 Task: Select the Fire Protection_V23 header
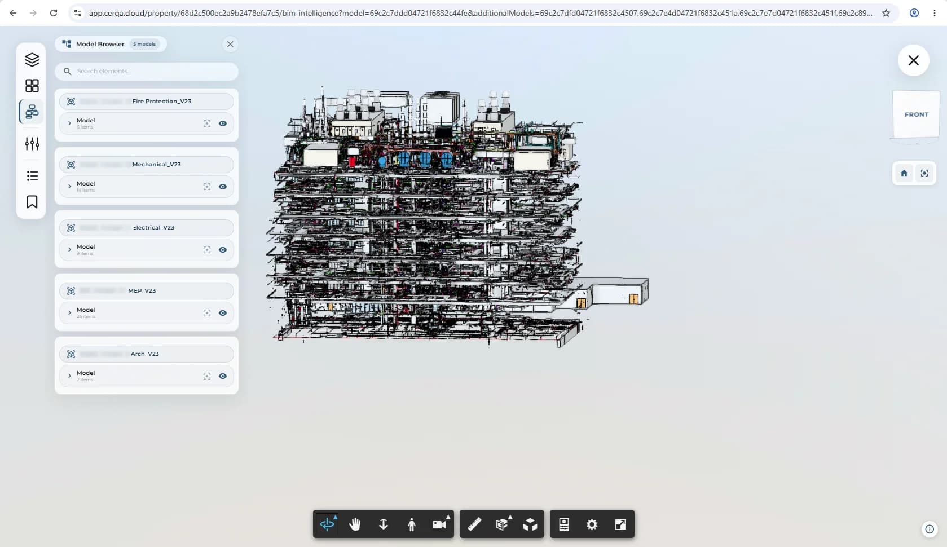tap(147, 102)
